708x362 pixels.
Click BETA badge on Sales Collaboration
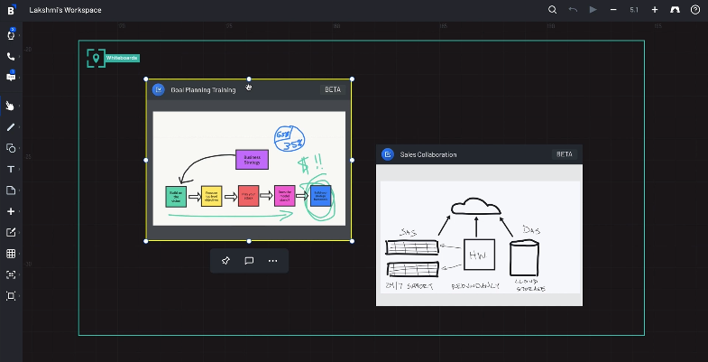pos(565,154)
